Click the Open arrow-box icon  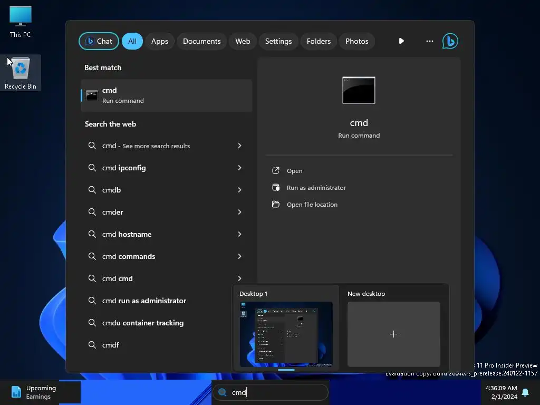tap(275, 170)
